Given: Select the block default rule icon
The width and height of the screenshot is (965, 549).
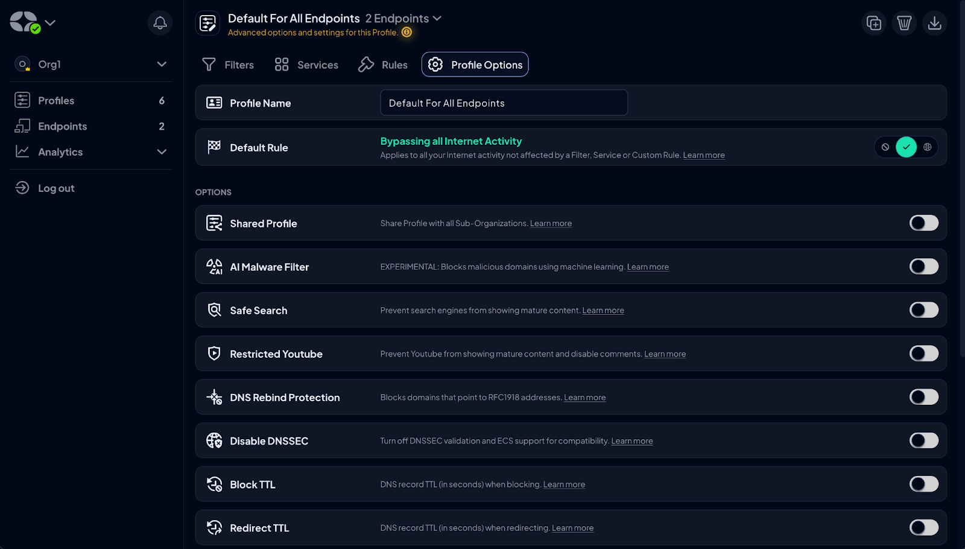Looking at the screenshot, I should click(x=885, y=147).
